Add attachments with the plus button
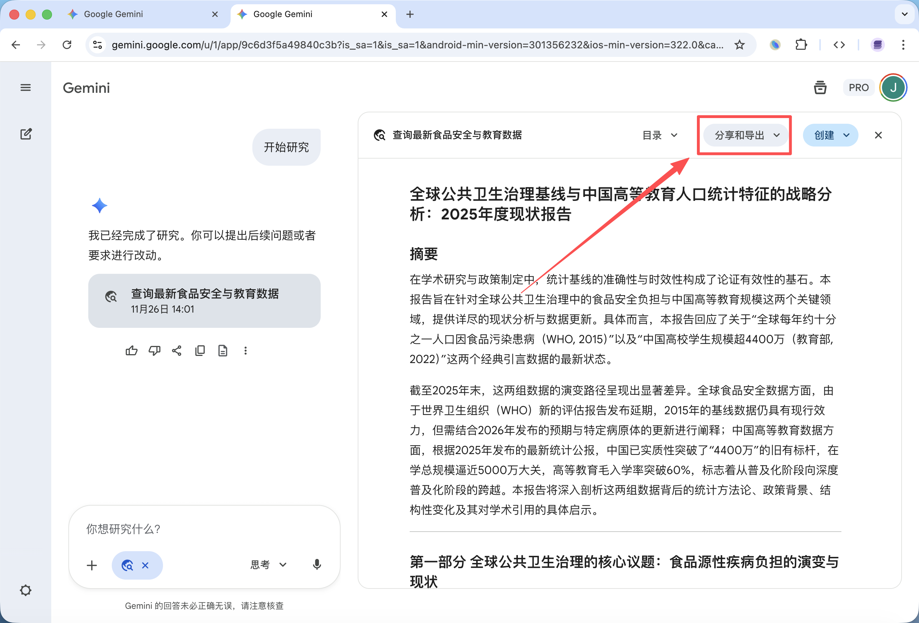Image resolution: width=919 pixels, height=623 pixels. 92,565
